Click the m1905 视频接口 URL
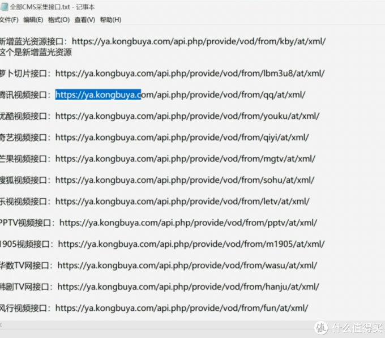The width and height of the screenshot is (385, 338). point(191,244)
